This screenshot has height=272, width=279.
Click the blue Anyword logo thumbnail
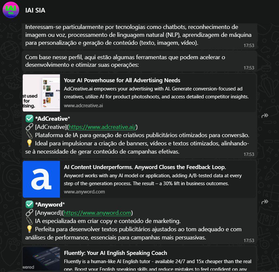coord(41,179)
